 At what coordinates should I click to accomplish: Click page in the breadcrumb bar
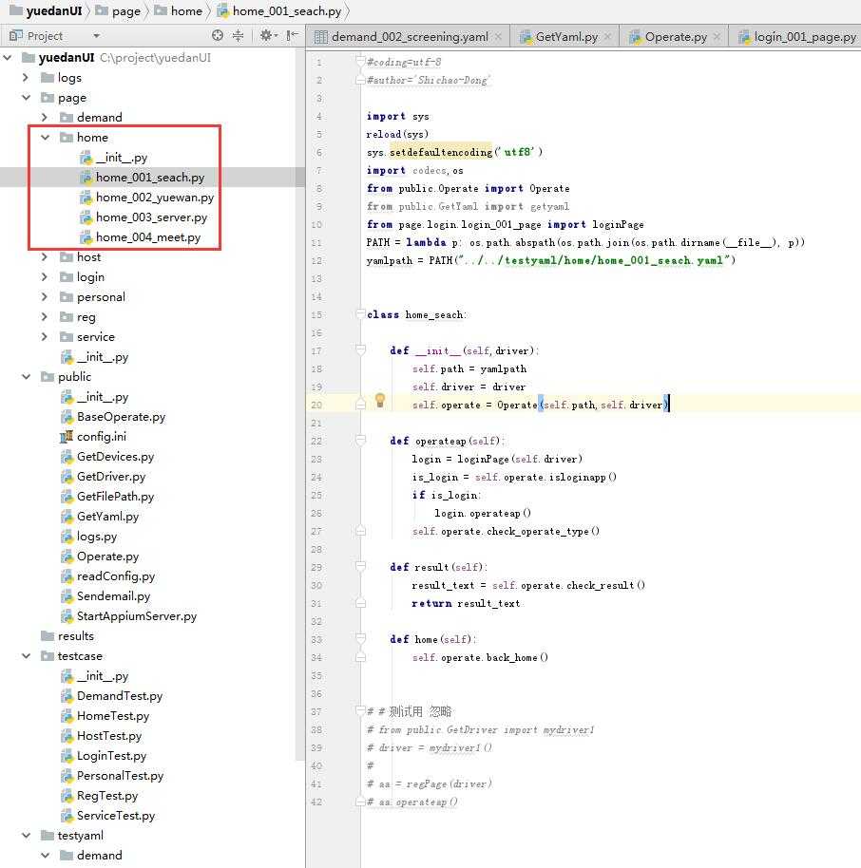click(119, 11)
